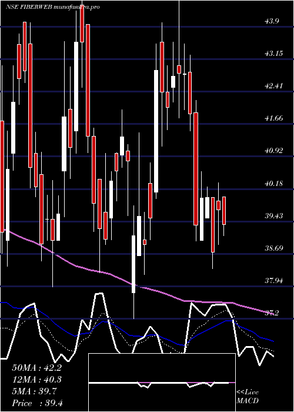Viewport: 294px width, 412px height.
Task: Click the '5MA : 39.7' readout
Action: pos(34,391)
